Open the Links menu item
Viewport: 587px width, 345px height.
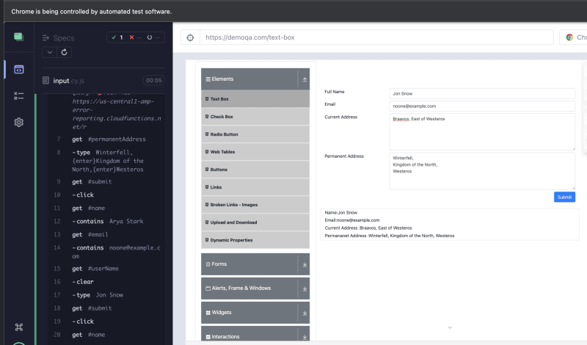coord(255,187)
